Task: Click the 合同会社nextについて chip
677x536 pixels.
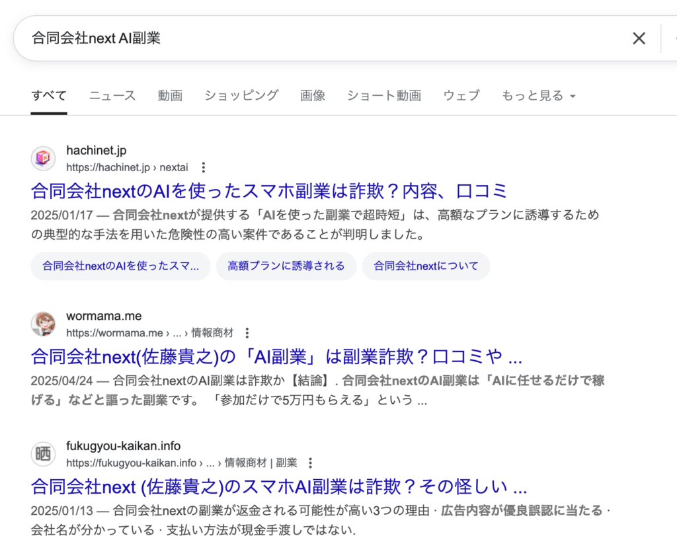Action: (x=426, y=266)
